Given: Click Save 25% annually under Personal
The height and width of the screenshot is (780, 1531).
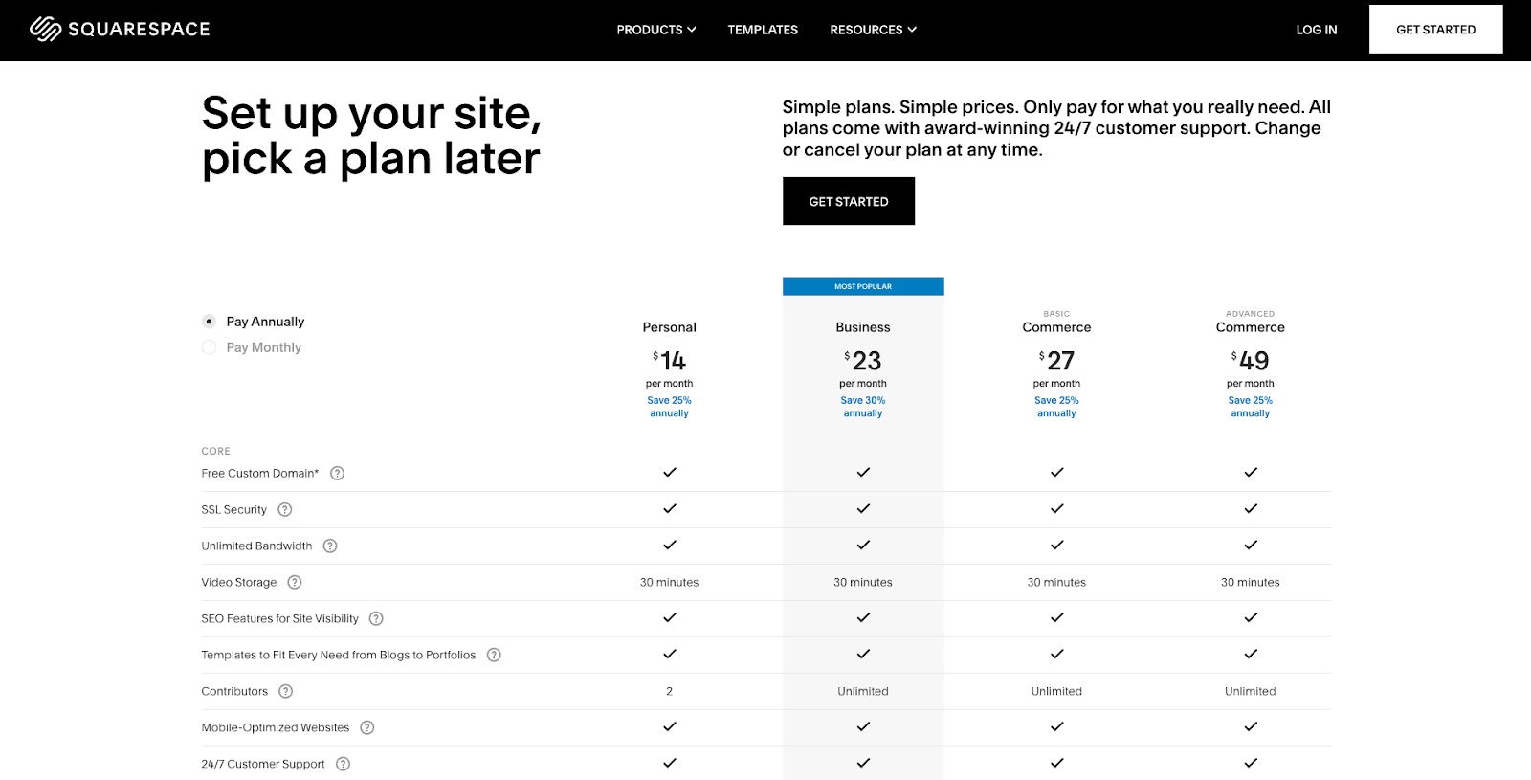Looking at the screenshot, I should (669, 407).
